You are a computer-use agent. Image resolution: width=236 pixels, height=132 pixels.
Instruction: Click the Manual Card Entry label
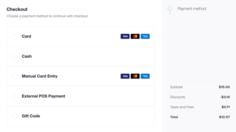tap(39, 76)
